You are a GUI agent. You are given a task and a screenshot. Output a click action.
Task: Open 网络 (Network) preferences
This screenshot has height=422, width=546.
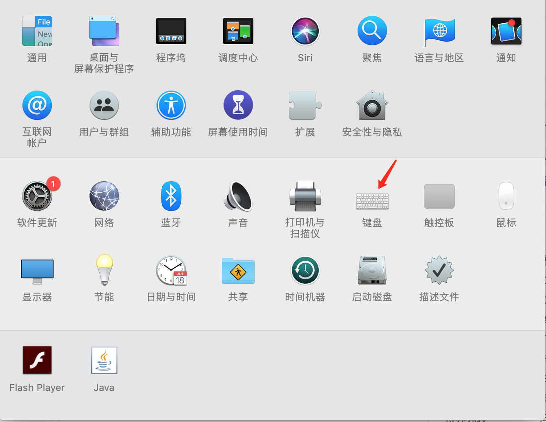coord(104,196)
